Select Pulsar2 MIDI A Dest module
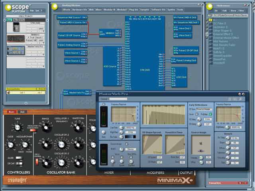The width and height of the screenshot is (255, 191). pos(185,18)
